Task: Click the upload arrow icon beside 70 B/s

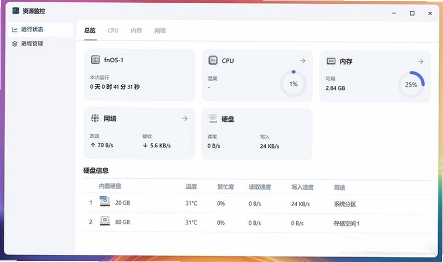Action: point(93,145)
